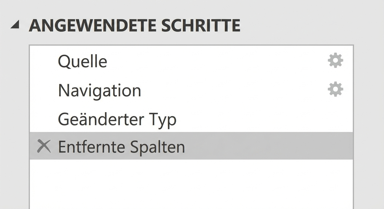Click the delete X next to Entfernte Spalten
The image size is (384, 209).
(x=44, y=146)
